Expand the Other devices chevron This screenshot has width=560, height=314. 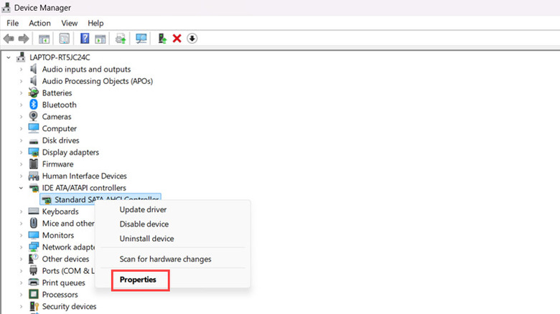coord(21,259)
